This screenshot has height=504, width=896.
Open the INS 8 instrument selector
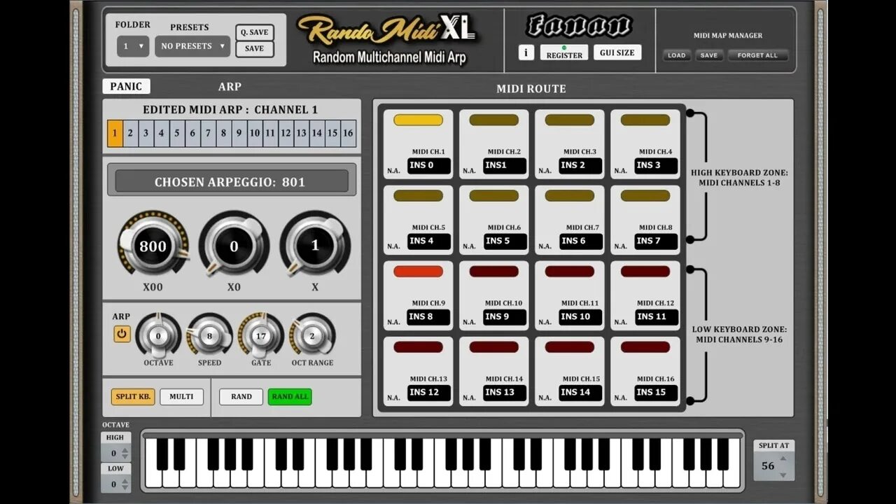coord(429,317)
